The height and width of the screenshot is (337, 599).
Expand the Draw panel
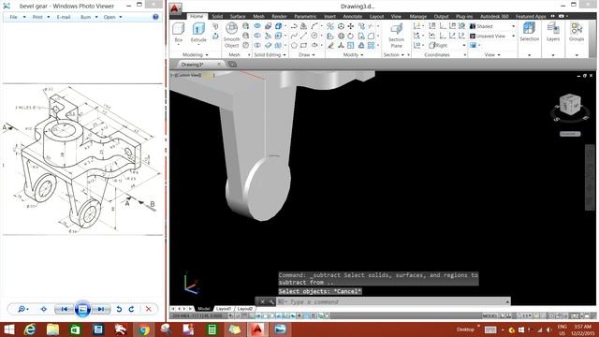click(x=307, y=55)
